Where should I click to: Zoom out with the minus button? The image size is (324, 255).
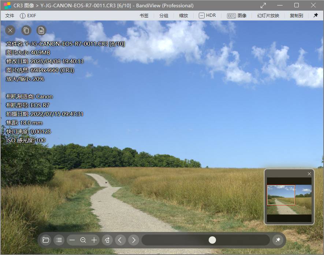[x=72, y=240]
